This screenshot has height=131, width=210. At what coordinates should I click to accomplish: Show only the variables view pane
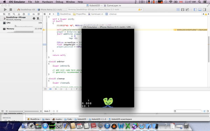[205, 111]
